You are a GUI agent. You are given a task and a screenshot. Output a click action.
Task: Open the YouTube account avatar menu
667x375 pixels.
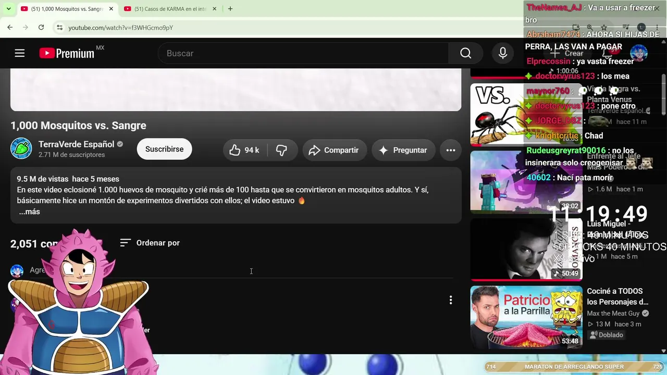639,53
